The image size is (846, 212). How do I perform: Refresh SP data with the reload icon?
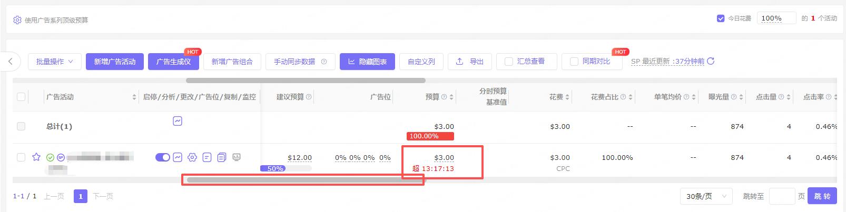click(711, 61)
